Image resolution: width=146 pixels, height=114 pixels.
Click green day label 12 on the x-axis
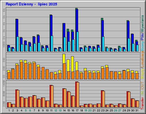click(56, 111)
